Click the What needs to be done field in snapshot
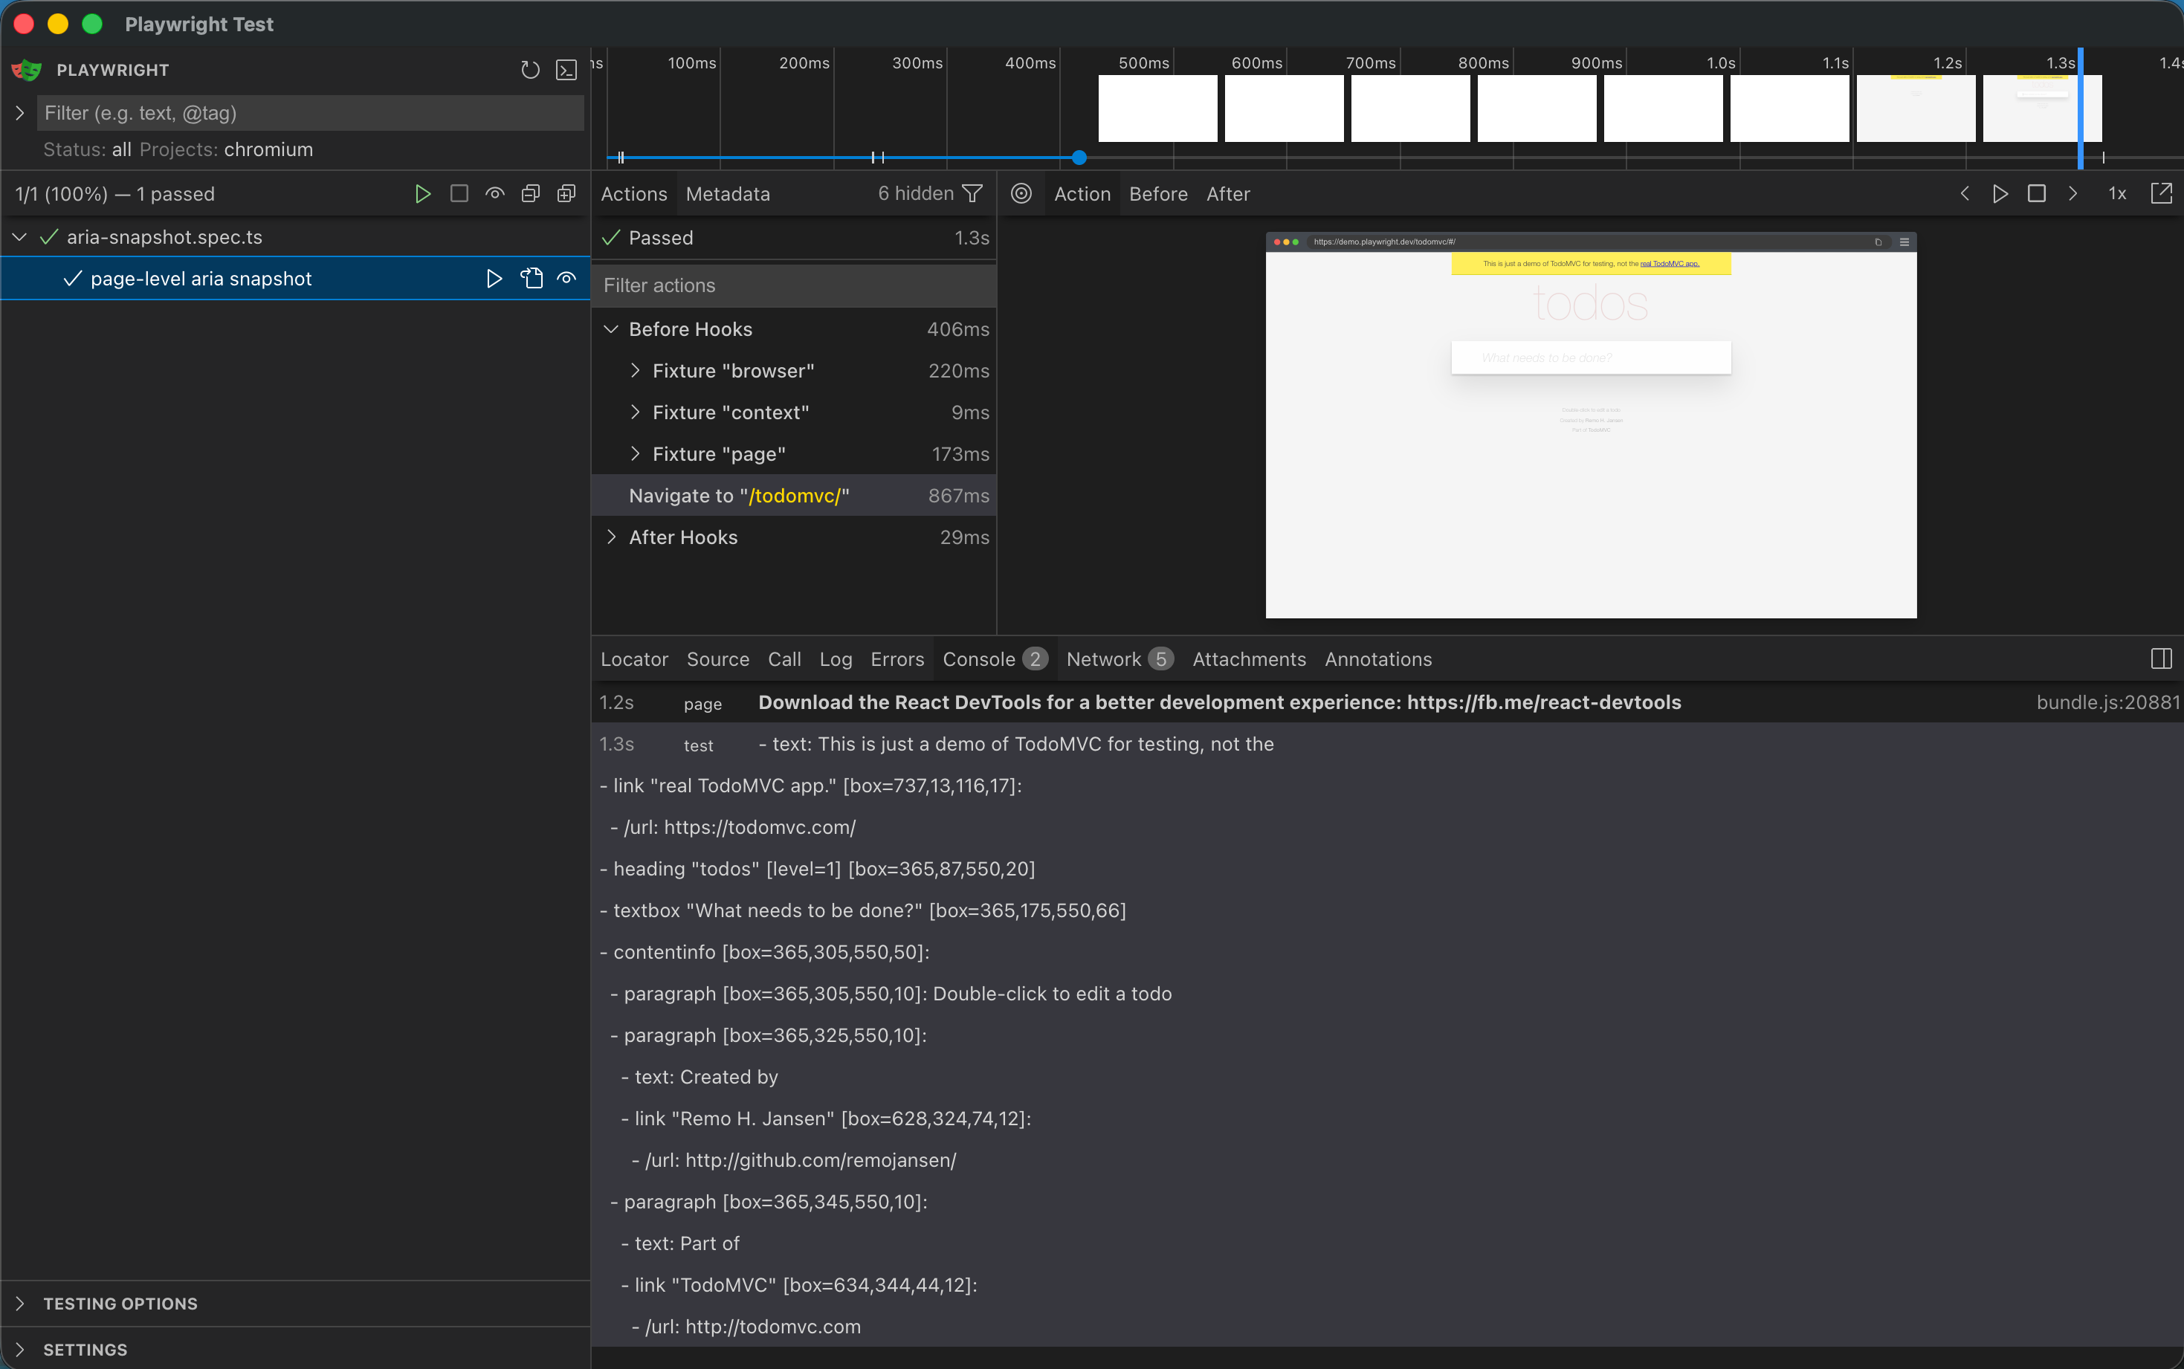2184x1369 pixels. 1591,357
